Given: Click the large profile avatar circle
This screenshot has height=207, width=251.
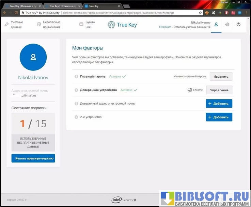Looking at the screenshot, I should [33, 57].
